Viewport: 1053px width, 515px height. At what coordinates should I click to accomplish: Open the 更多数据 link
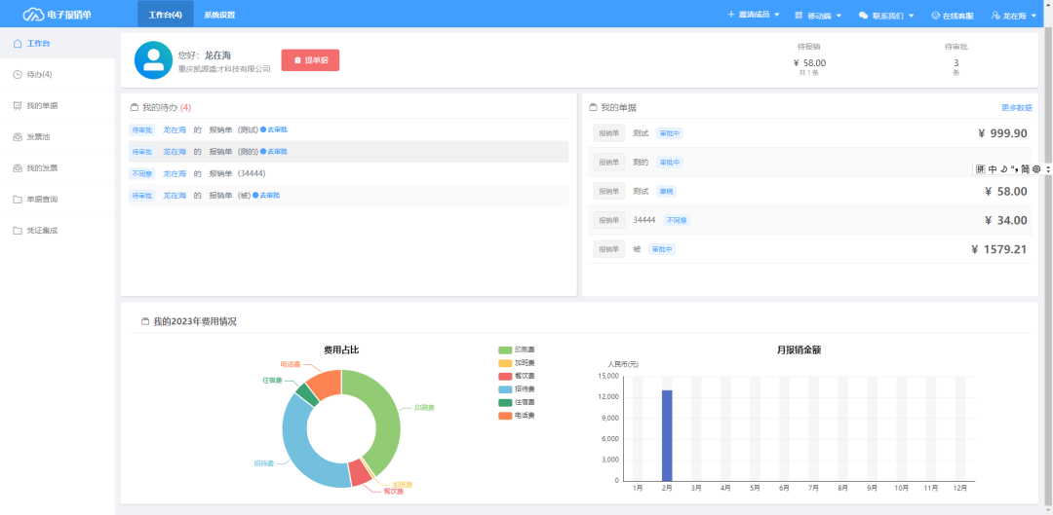[x=1017, y=107]
